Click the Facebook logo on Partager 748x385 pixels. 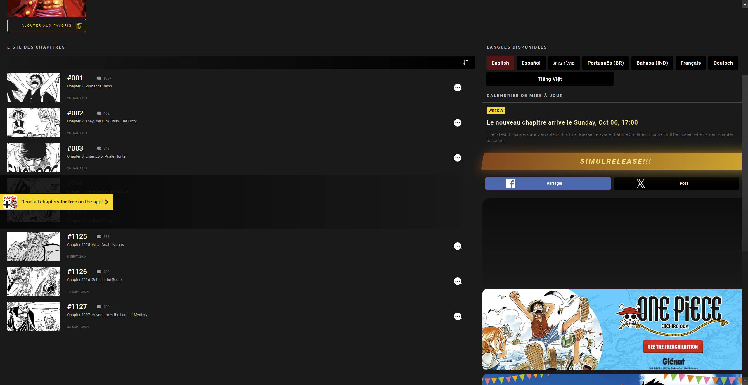pyautogui.click(x=510, y=184)
